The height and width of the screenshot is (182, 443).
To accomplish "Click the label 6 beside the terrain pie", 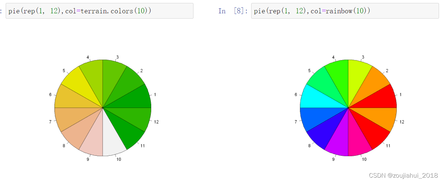I will [50, 95].
